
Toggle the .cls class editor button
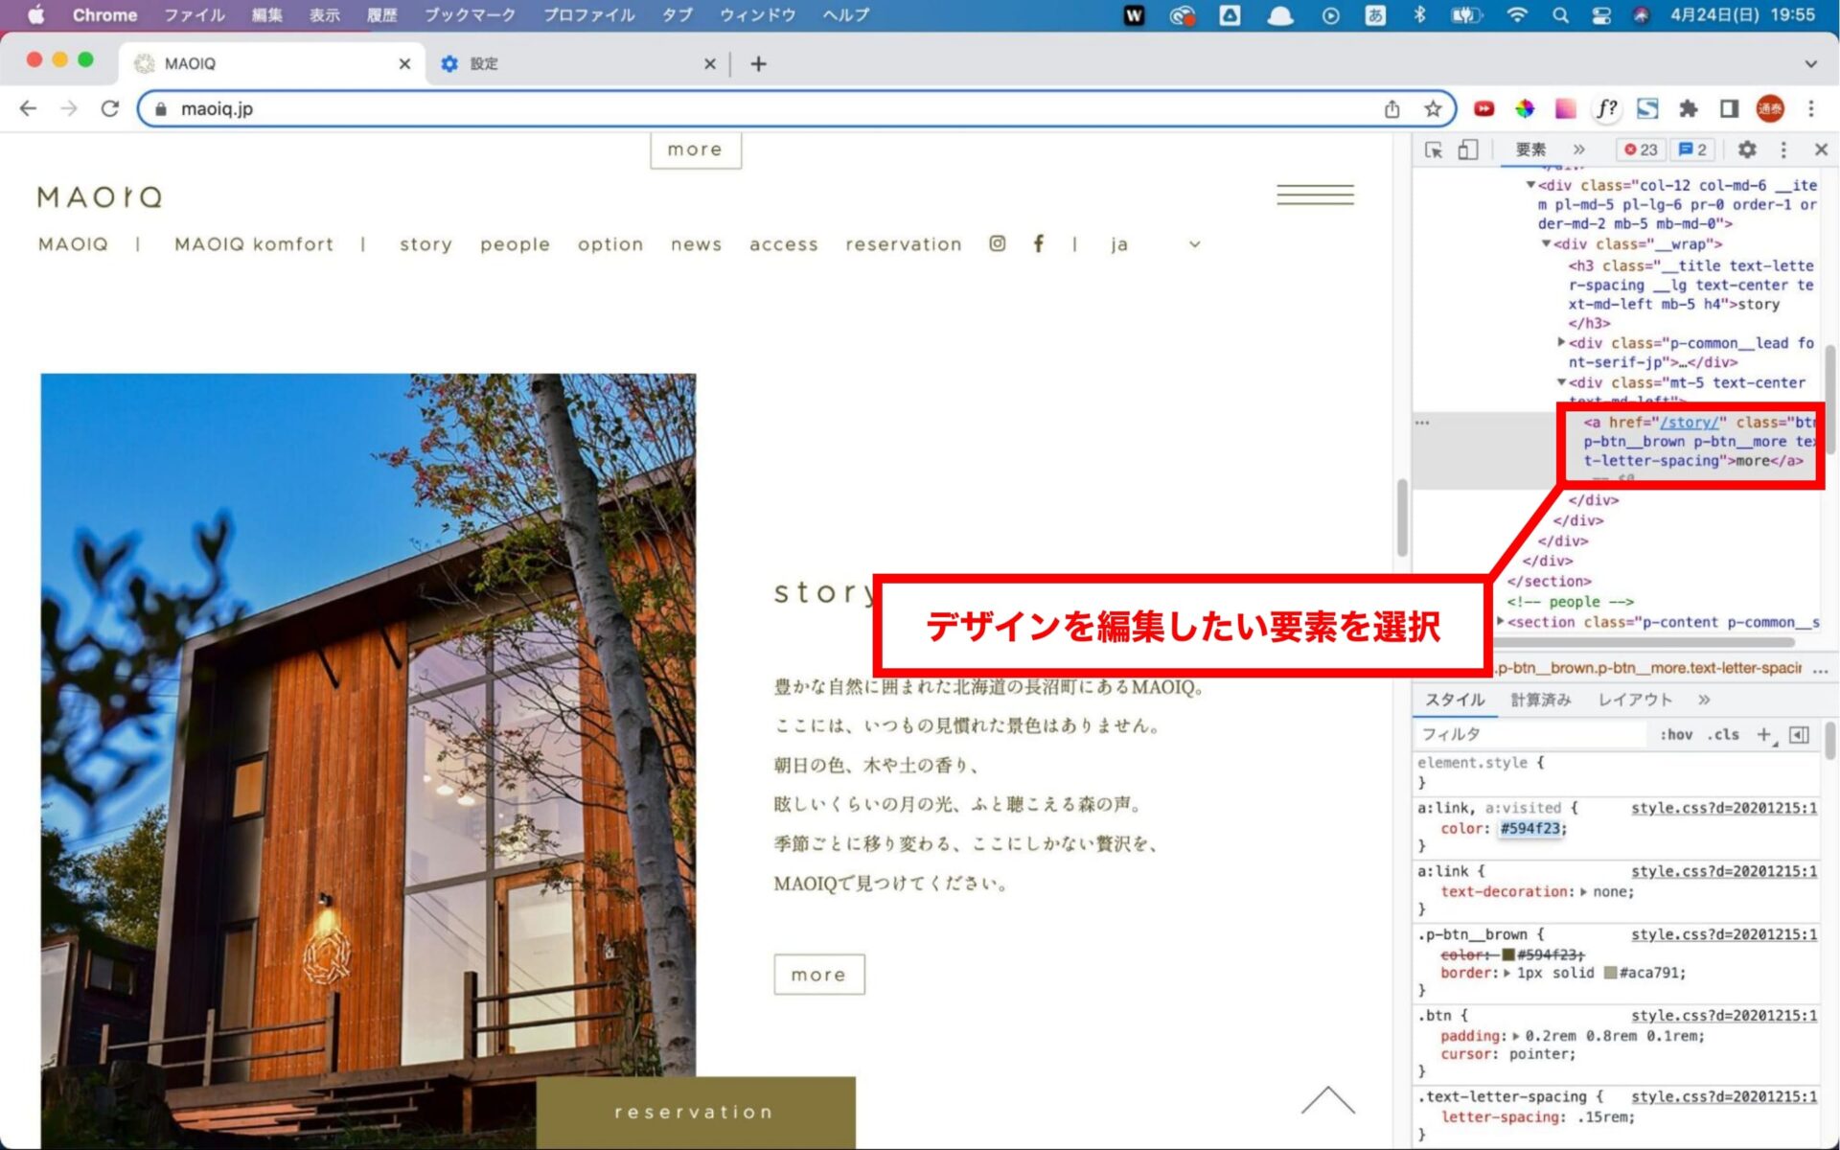(x=1723, y=734)
